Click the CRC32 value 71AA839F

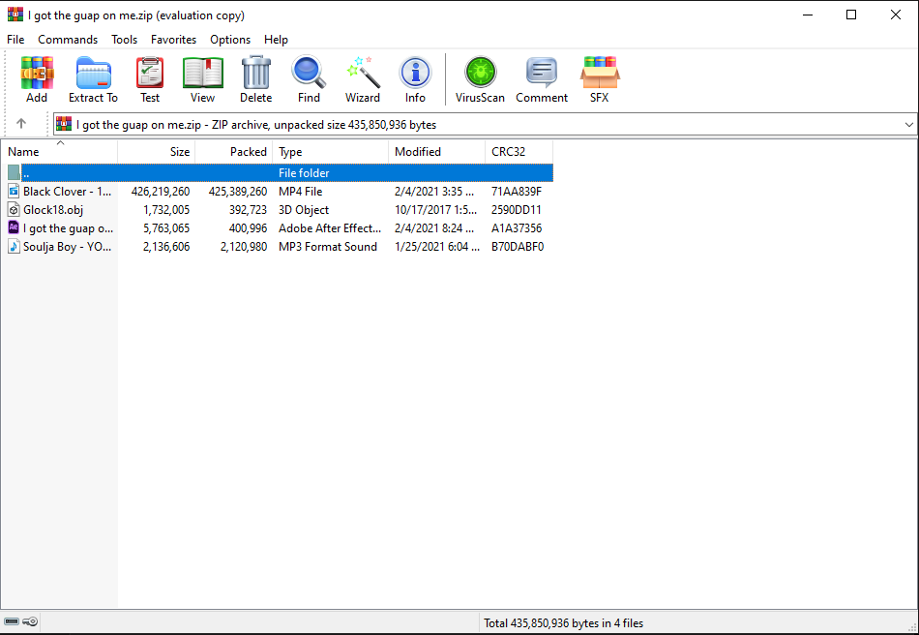click(x=517, y=191)
